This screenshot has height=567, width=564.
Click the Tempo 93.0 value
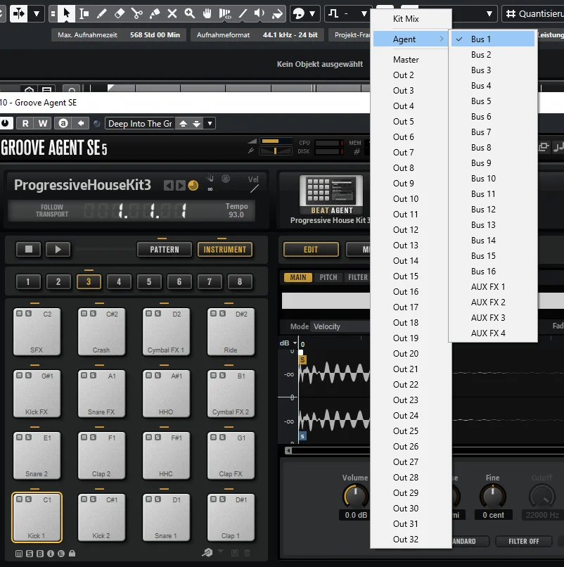click(x=236, y=215)
